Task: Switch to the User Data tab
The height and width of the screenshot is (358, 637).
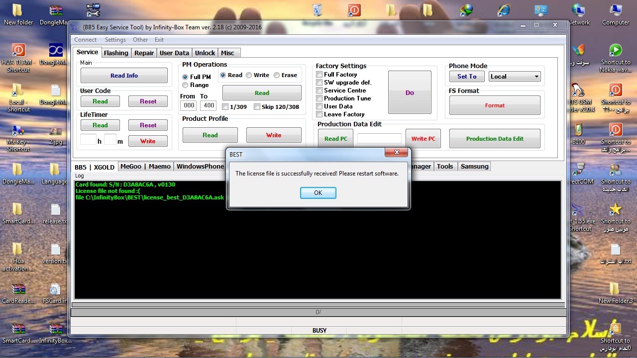Action: click(x=174, y=53)
